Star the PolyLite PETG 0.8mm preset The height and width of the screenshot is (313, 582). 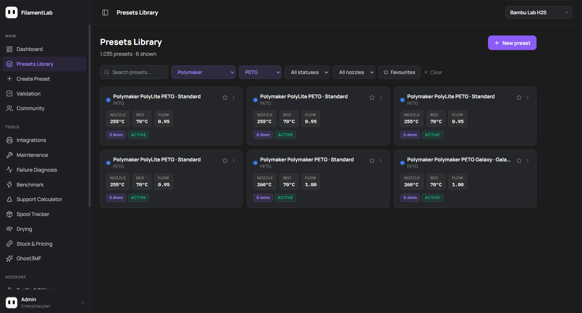tap(225, 160)
